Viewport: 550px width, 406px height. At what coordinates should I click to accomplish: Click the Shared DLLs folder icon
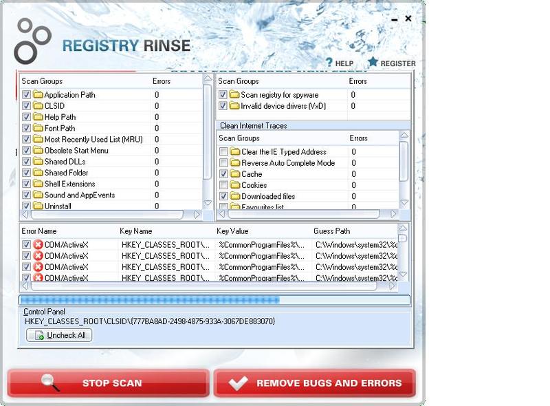38,162
